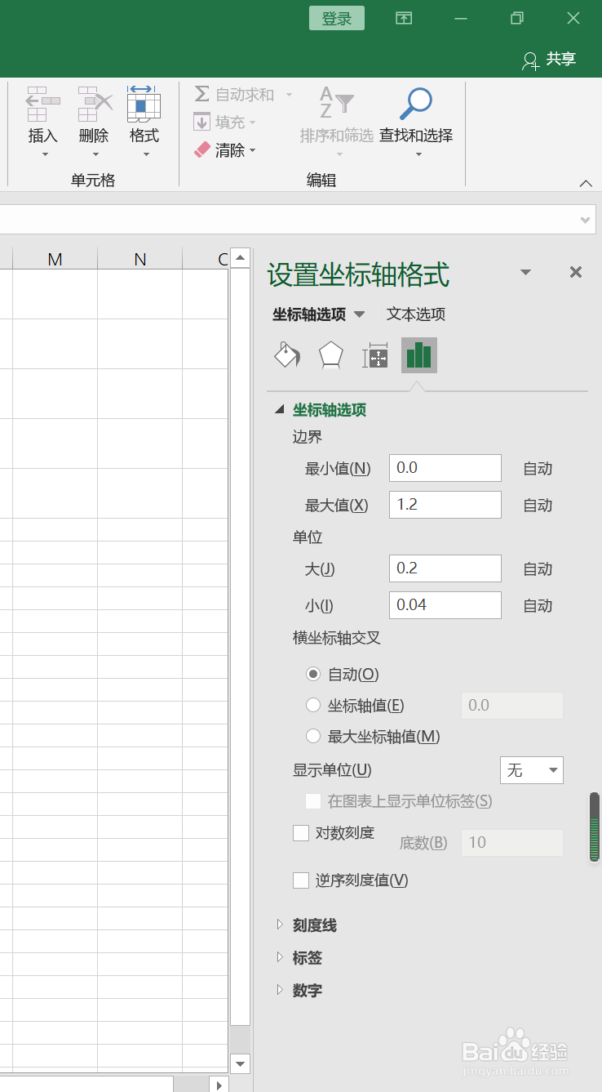Viewport: 602px width, 1092px height.
Task: Click the Clear eraser icon
Action: pyautogui.click(x=202, y=150)
